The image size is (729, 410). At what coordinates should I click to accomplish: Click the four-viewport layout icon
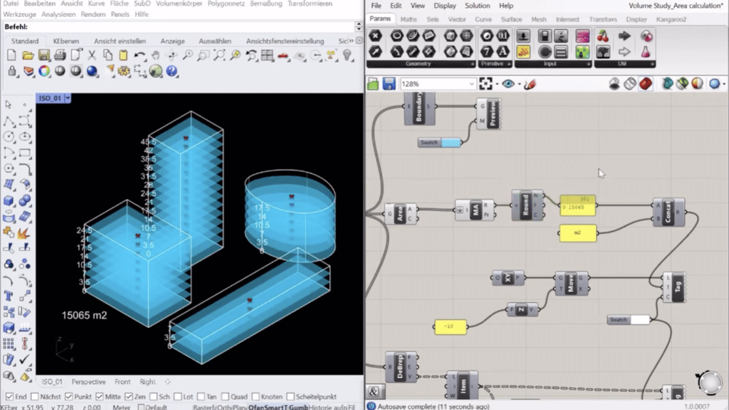pyautogui.click(x=267, y=55)
